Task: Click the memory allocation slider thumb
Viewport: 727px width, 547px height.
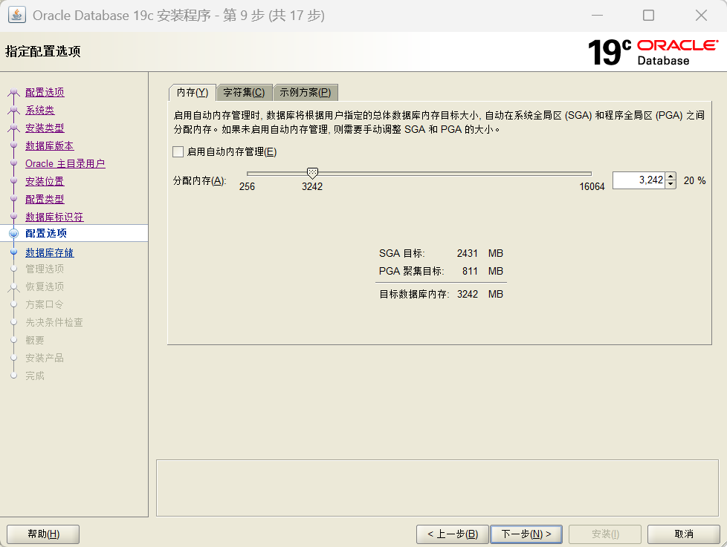Action: (x=312, y=174)
